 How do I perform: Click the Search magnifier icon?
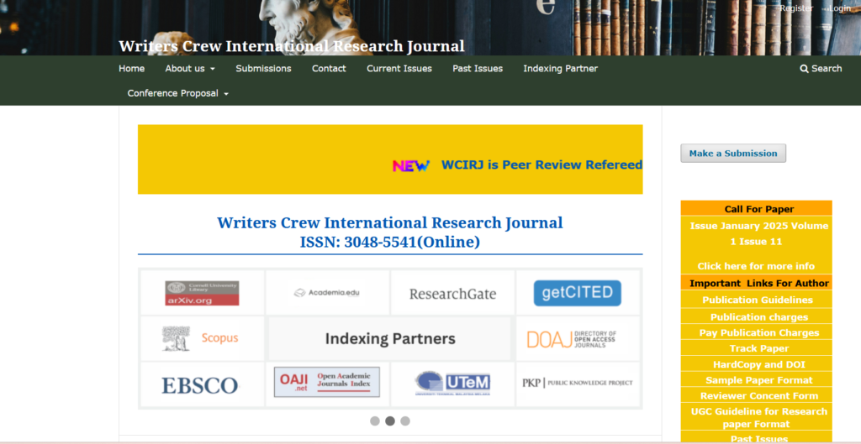click(804, 69)
